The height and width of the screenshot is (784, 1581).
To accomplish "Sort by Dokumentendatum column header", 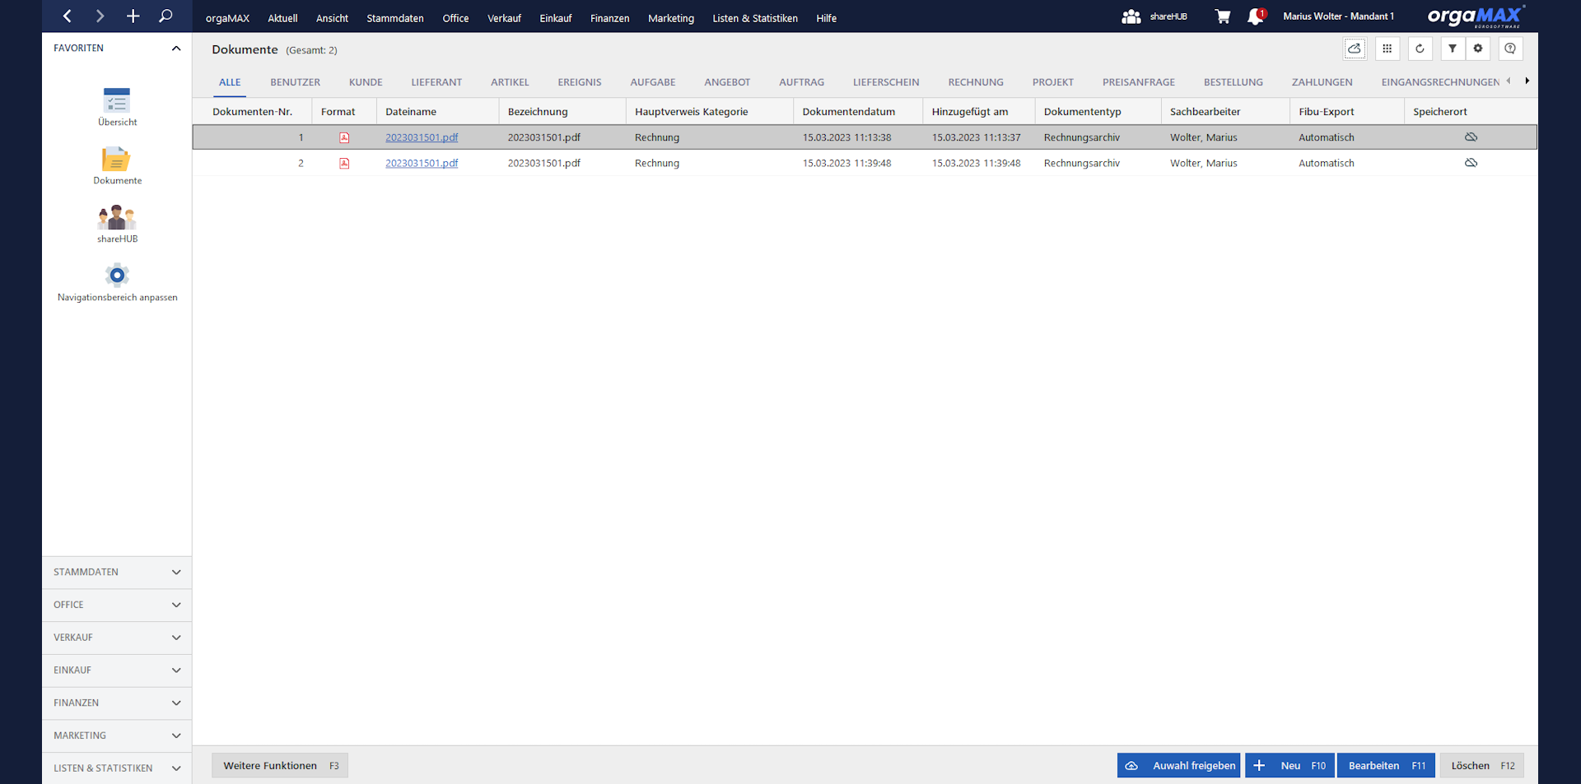I will click(x=848, y=112).
